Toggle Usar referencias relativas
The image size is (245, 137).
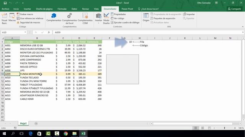click(x=30, y=18)
